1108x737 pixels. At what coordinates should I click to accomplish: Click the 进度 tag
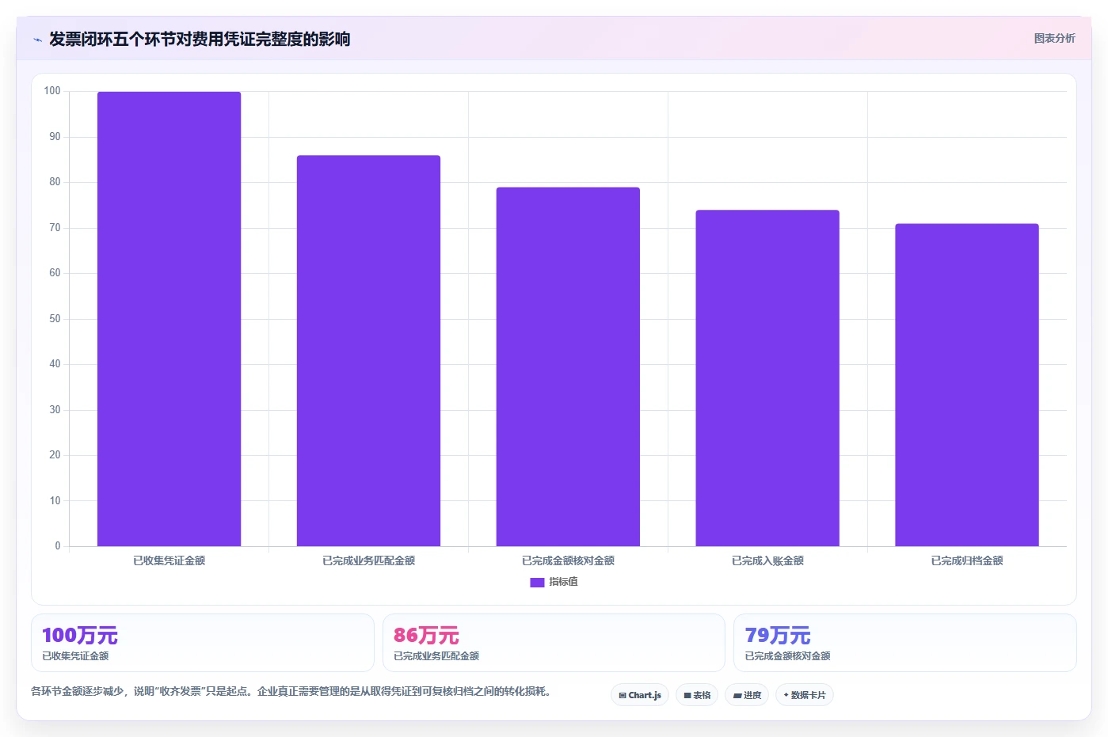coord(747,695)
